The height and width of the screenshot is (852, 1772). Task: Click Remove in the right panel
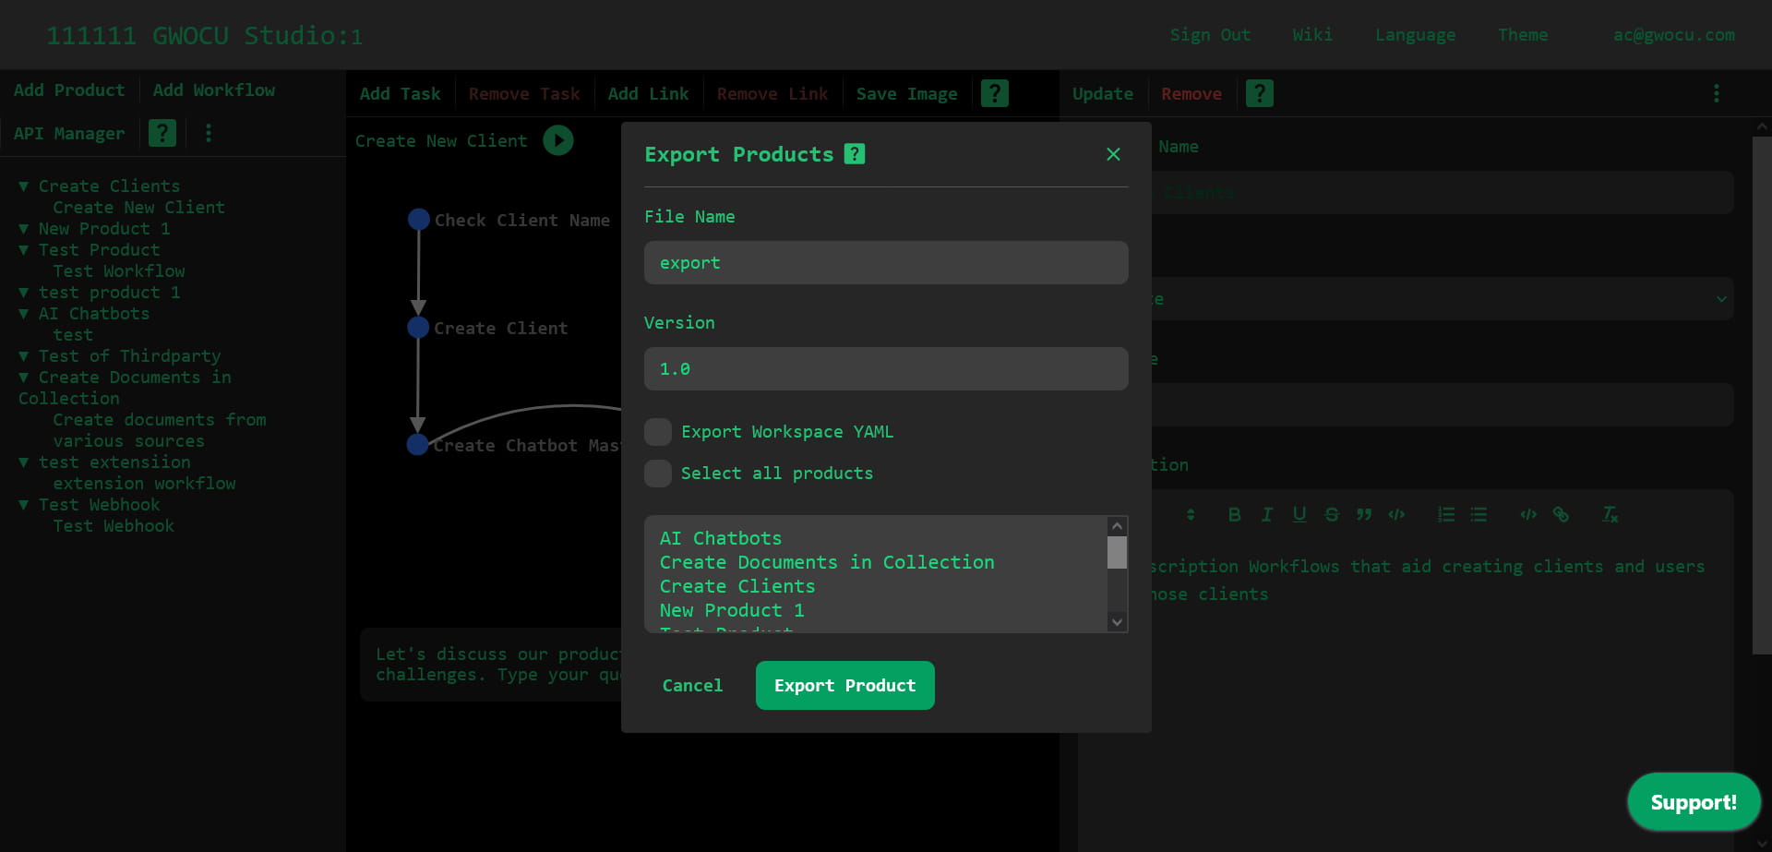(1191, 94)
